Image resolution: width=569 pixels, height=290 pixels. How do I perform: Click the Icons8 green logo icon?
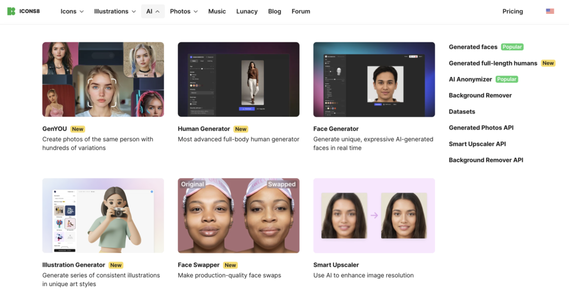[11, 11]
